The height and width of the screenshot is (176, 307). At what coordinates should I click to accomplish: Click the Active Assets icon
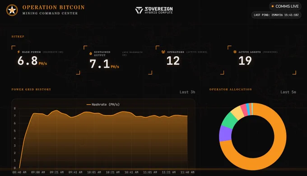pos(235,52)
